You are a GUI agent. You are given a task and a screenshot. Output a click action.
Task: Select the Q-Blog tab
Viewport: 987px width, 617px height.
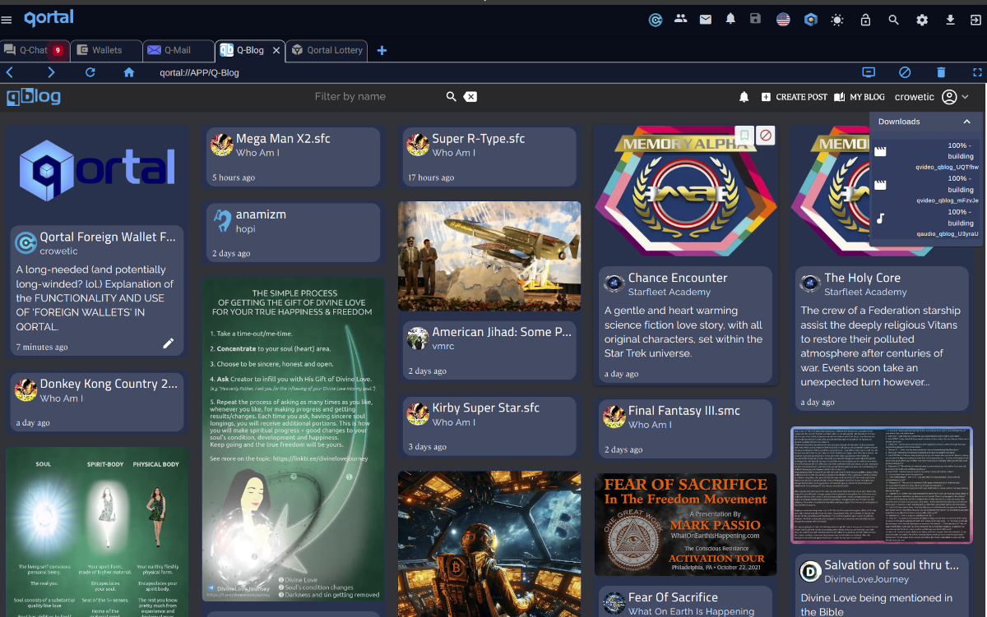(x=250, y=50)
